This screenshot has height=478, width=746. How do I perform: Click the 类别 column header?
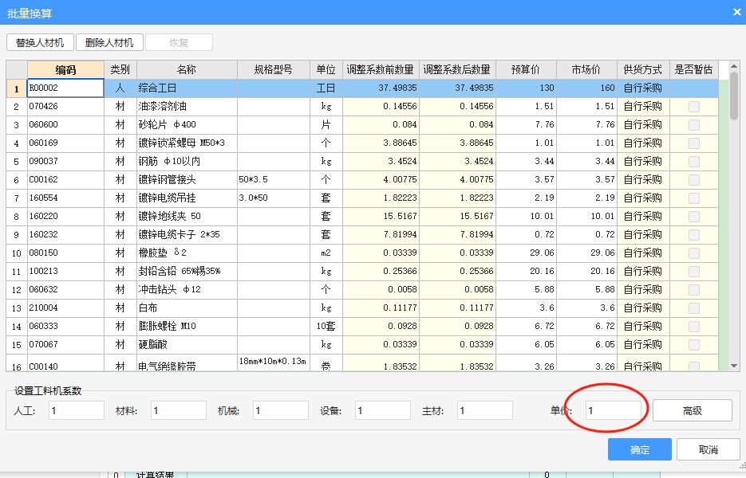(120, 70)
